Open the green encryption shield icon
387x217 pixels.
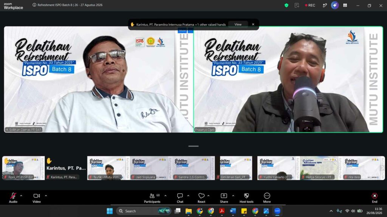(286, 5)
